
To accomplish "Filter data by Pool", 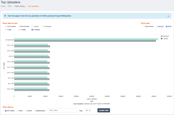I will 18,110.
